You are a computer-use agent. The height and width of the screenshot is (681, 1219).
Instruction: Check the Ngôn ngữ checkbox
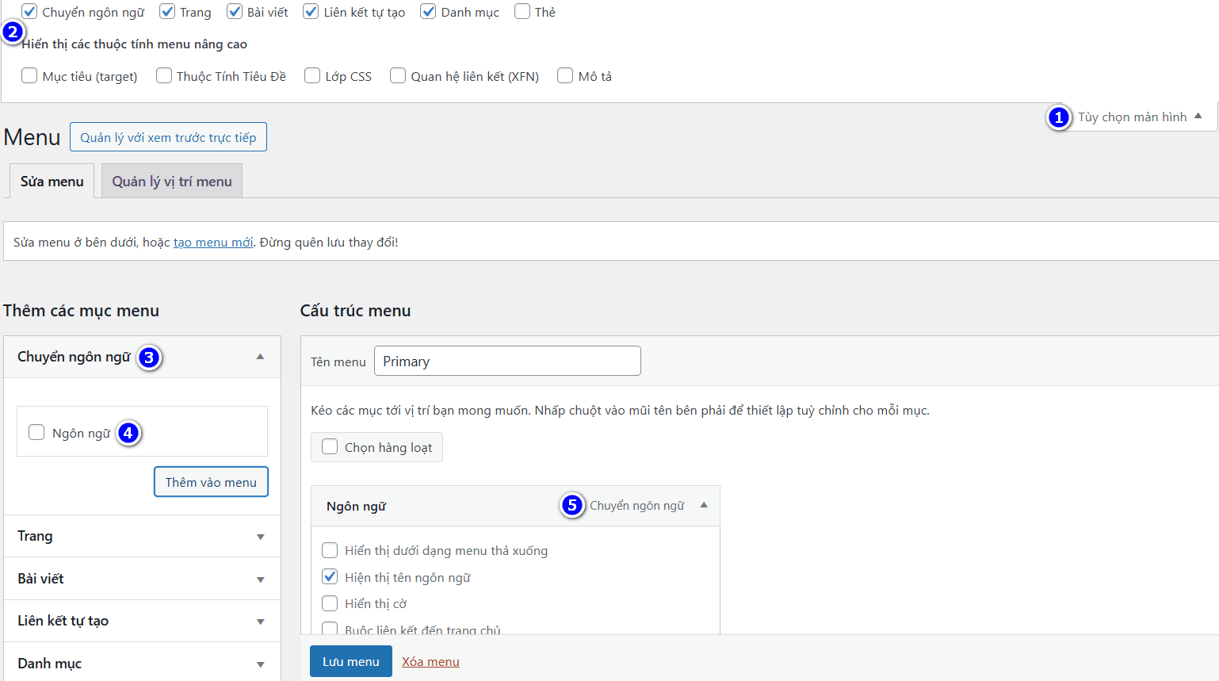[x=36, y=432]
